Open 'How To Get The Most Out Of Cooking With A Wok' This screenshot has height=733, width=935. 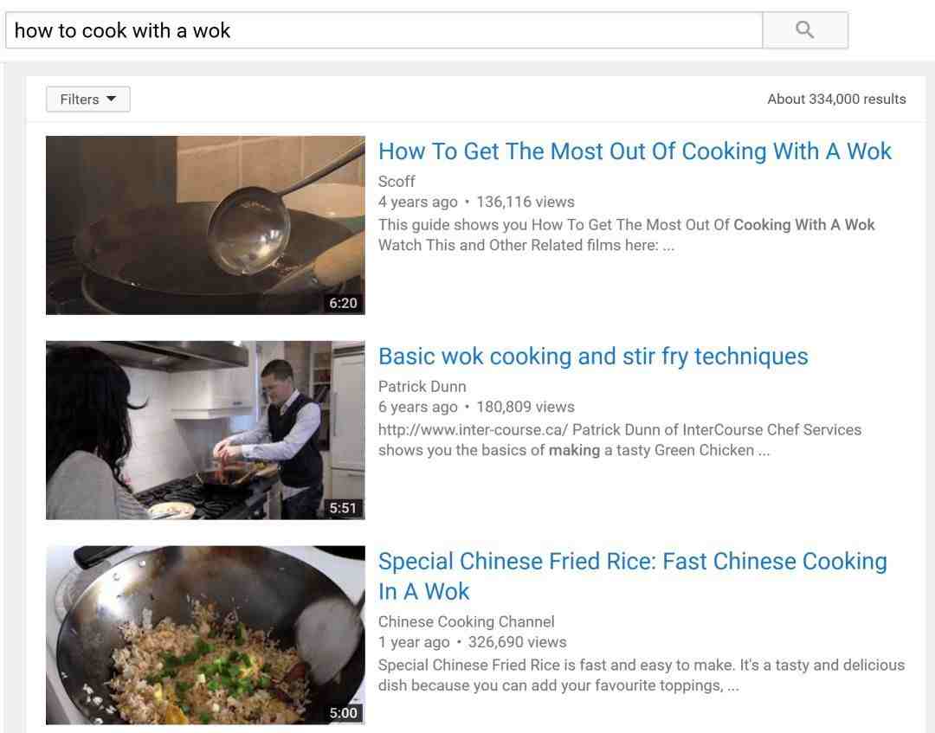click(635, 151)
